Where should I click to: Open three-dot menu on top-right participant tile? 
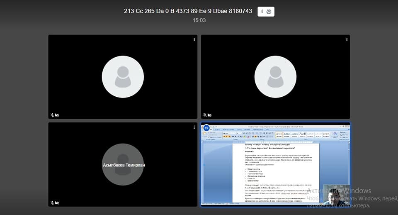[347, 39]
